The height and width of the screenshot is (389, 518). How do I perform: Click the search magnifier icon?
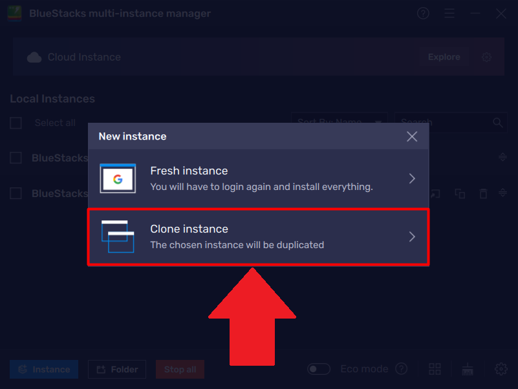[x=498, y=123]
